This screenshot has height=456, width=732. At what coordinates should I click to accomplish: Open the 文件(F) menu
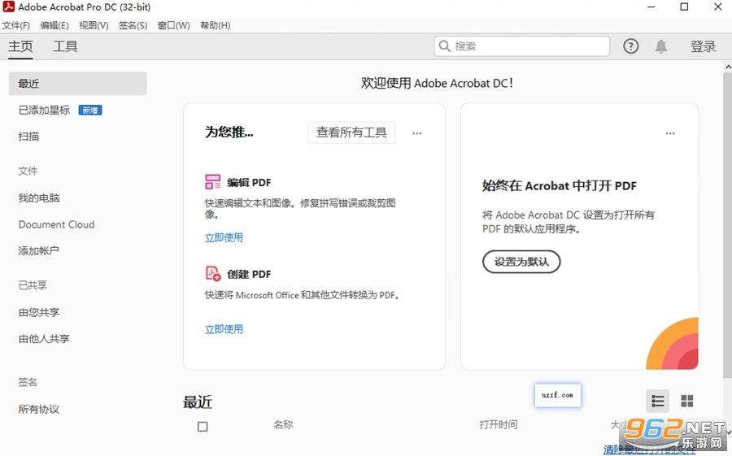[x=16, y=25]
